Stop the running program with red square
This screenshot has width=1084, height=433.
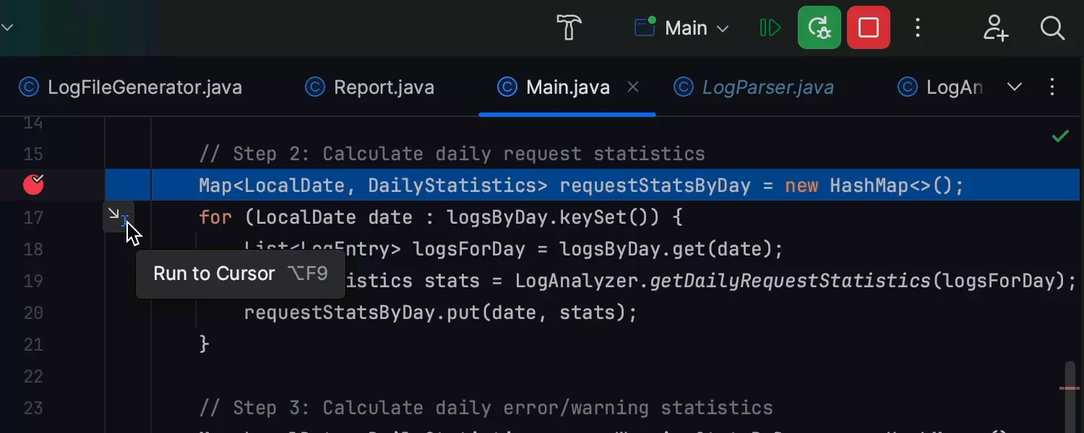click(868, 28)
